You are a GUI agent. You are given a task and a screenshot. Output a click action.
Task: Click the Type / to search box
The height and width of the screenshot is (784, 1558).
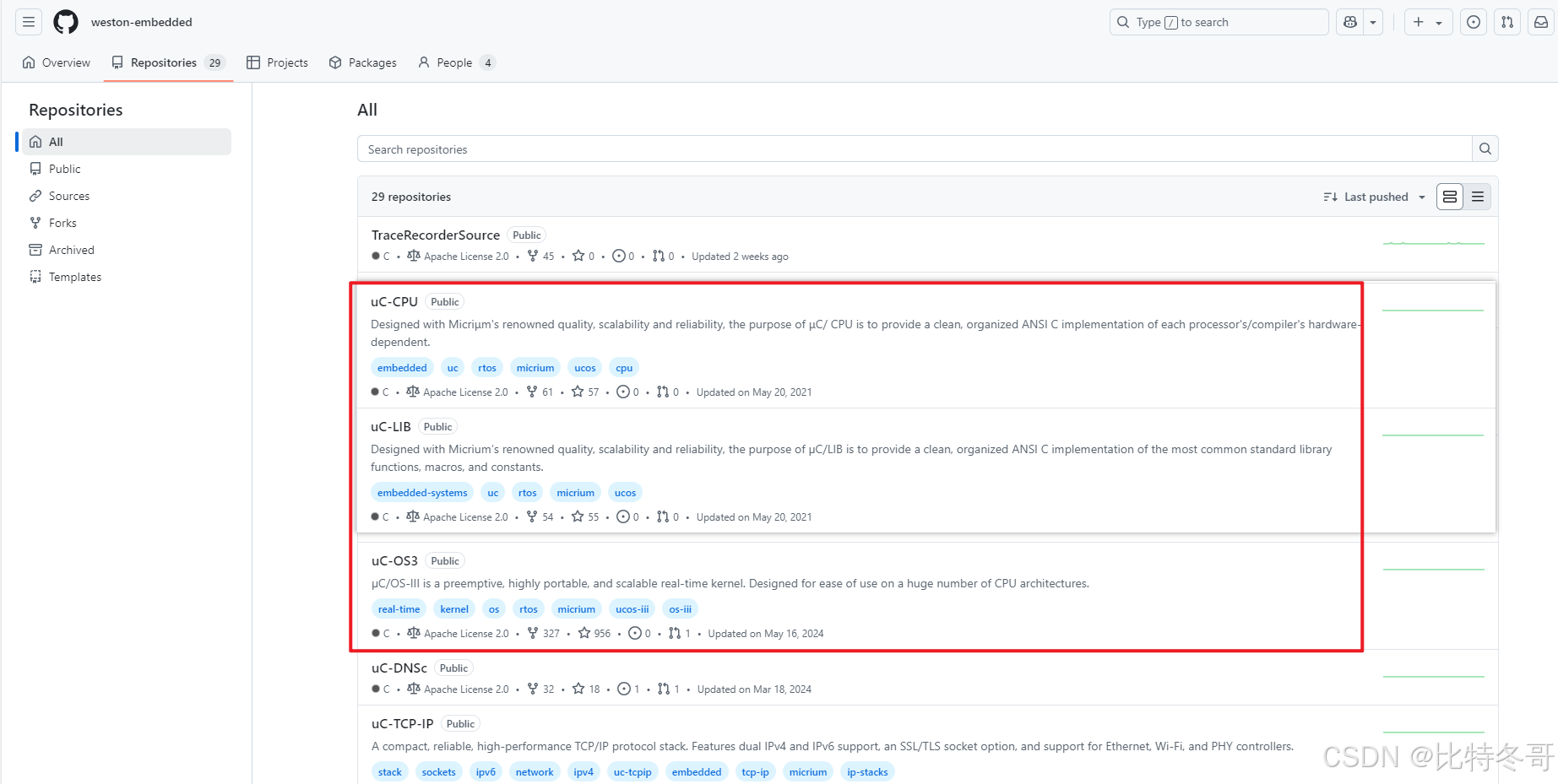(1219, 22)
